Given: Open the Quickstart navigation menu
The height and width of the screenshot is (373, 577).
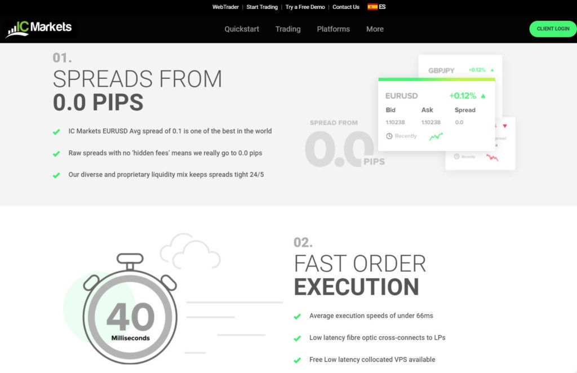Looking at the screenshot, I should [242, 29].
